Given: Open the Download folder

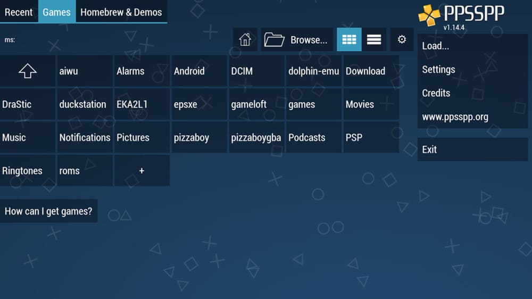Looking at the screenshot, I should 371,71.
